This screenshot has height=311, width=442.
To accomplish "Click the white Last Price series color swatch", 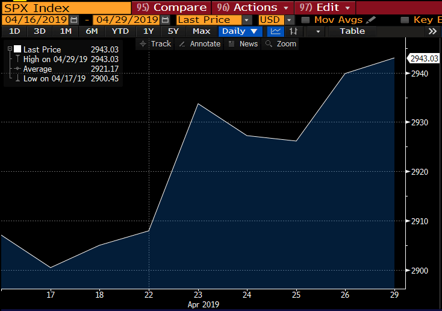I will coord(17,49).
